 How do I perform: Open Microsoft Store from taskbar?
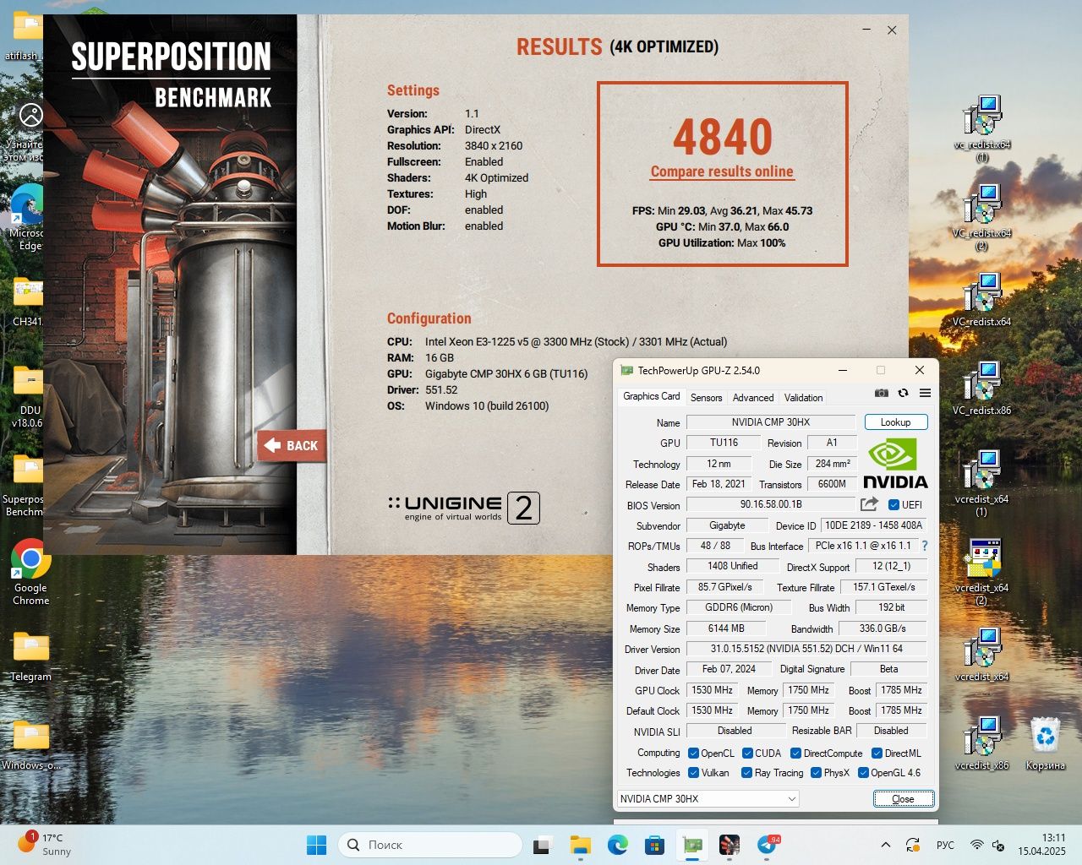tap(654, 845)
